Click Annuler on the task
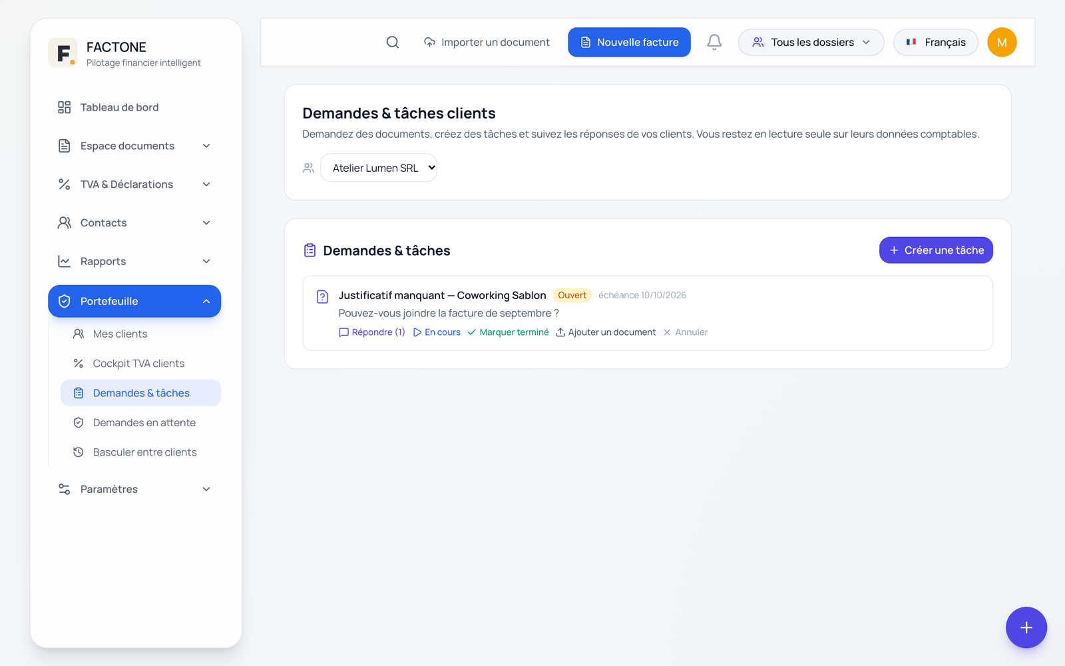 coord(685,332)
